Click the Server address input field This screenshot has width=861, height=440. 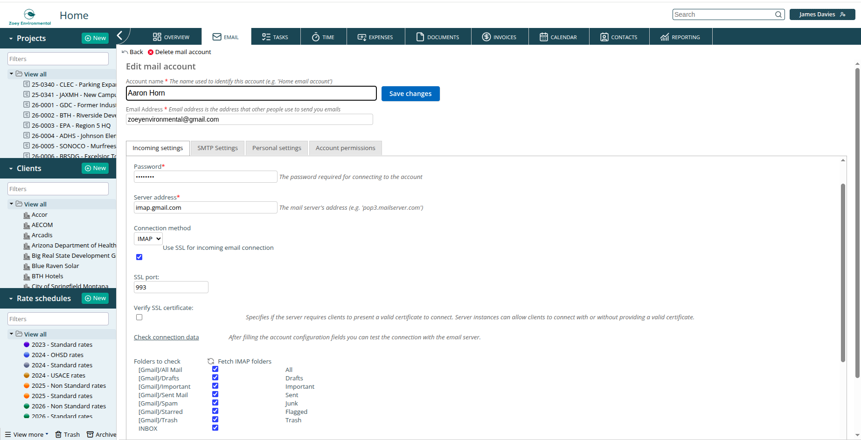[x=205, y=207]
